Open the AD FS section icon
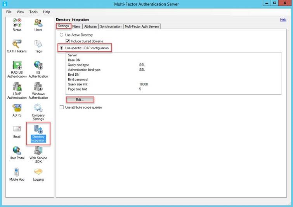 (x=17, y=108)
